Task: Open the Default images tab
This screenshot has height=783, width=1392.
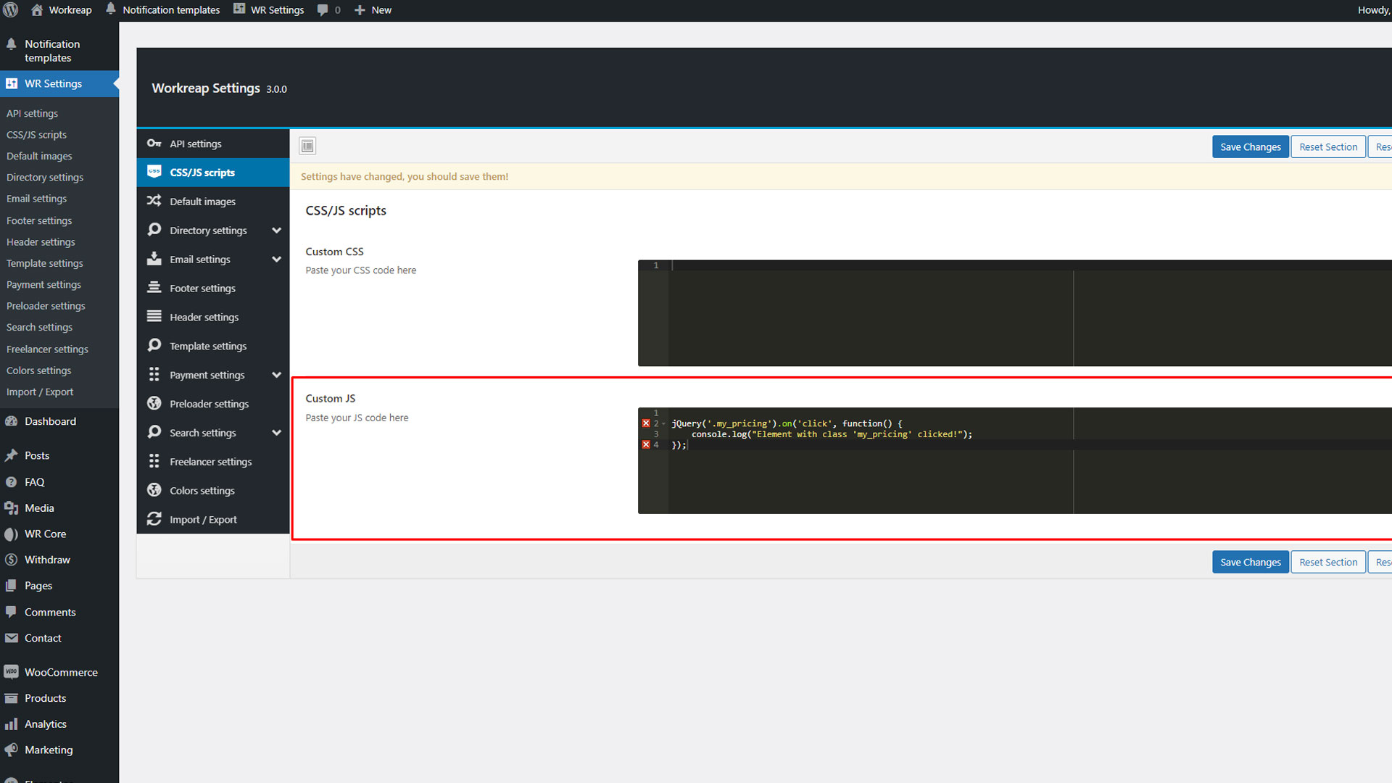Action: click(202, 202)
